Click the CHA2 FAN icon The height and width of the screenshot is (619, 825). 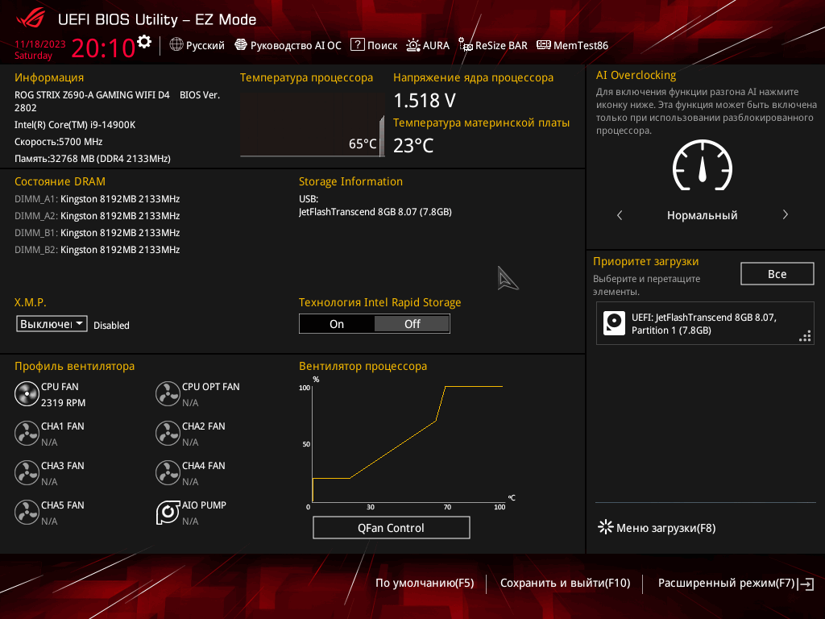click(x=168, y=434)
